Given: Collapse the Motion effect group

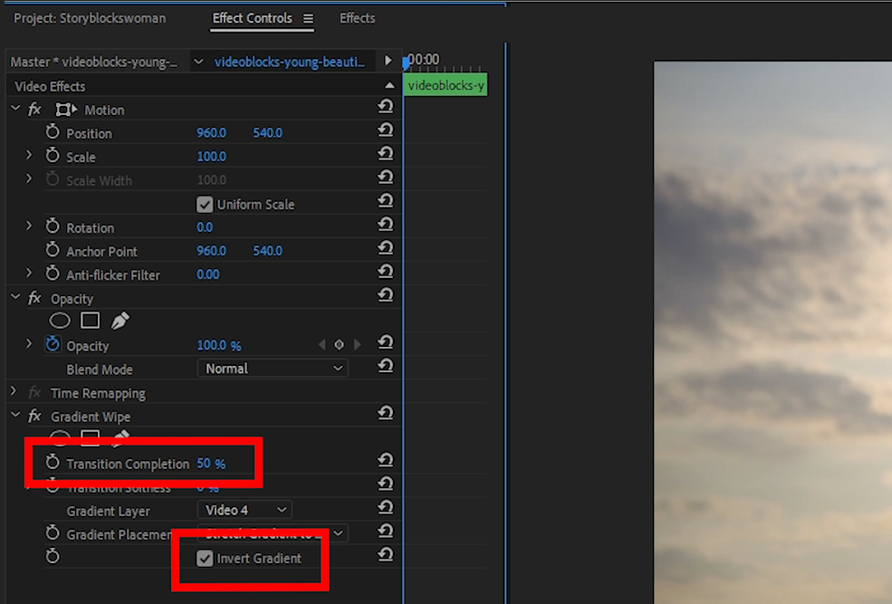Looking at the screenshot, I should tap(15, 108).
